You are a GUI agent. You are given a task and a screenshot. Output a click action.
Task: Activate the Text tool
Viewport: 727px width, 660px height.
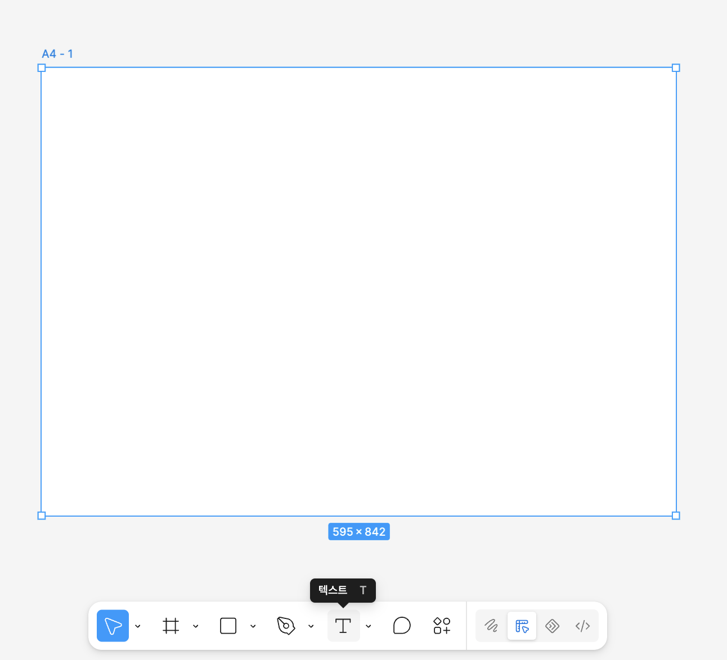[x=343, y=626]
